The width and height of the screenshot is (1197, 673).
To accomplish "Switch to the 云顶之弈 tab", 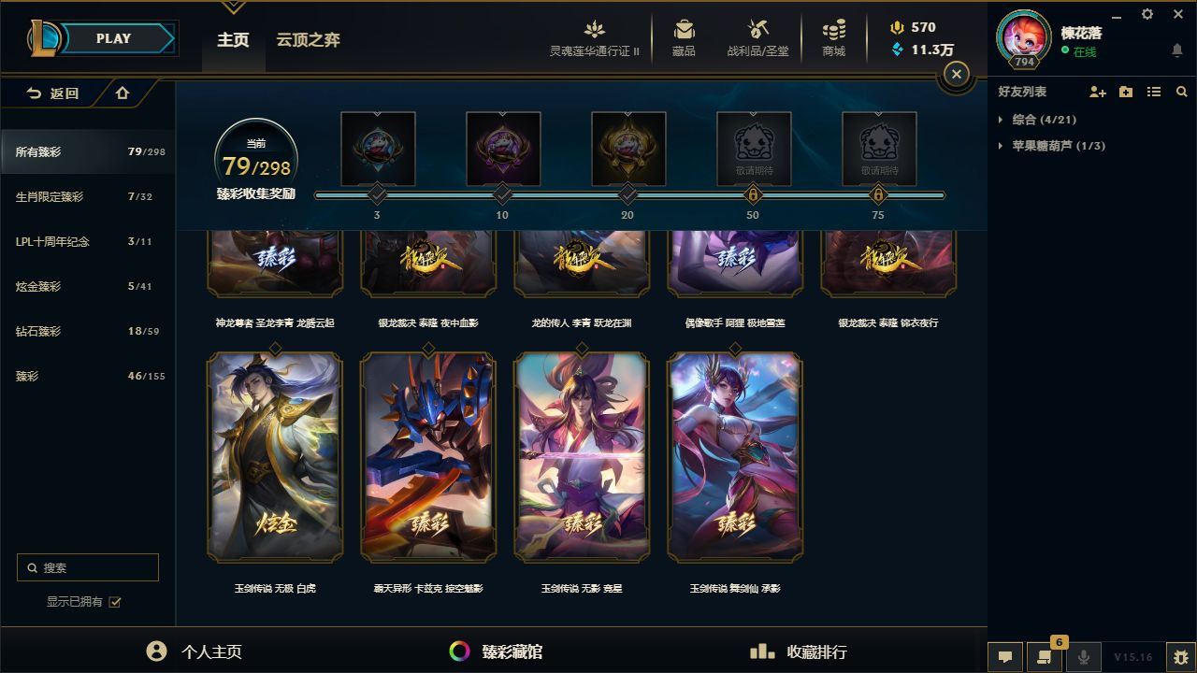I will [308, 40].
